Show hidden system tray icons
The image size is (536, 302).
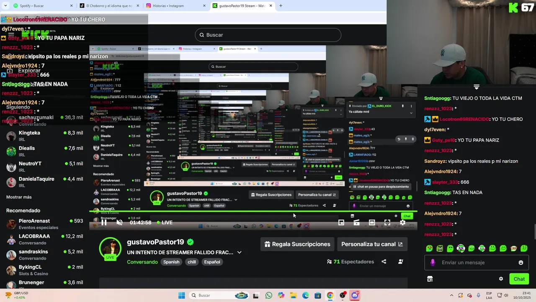coord(451,295)
